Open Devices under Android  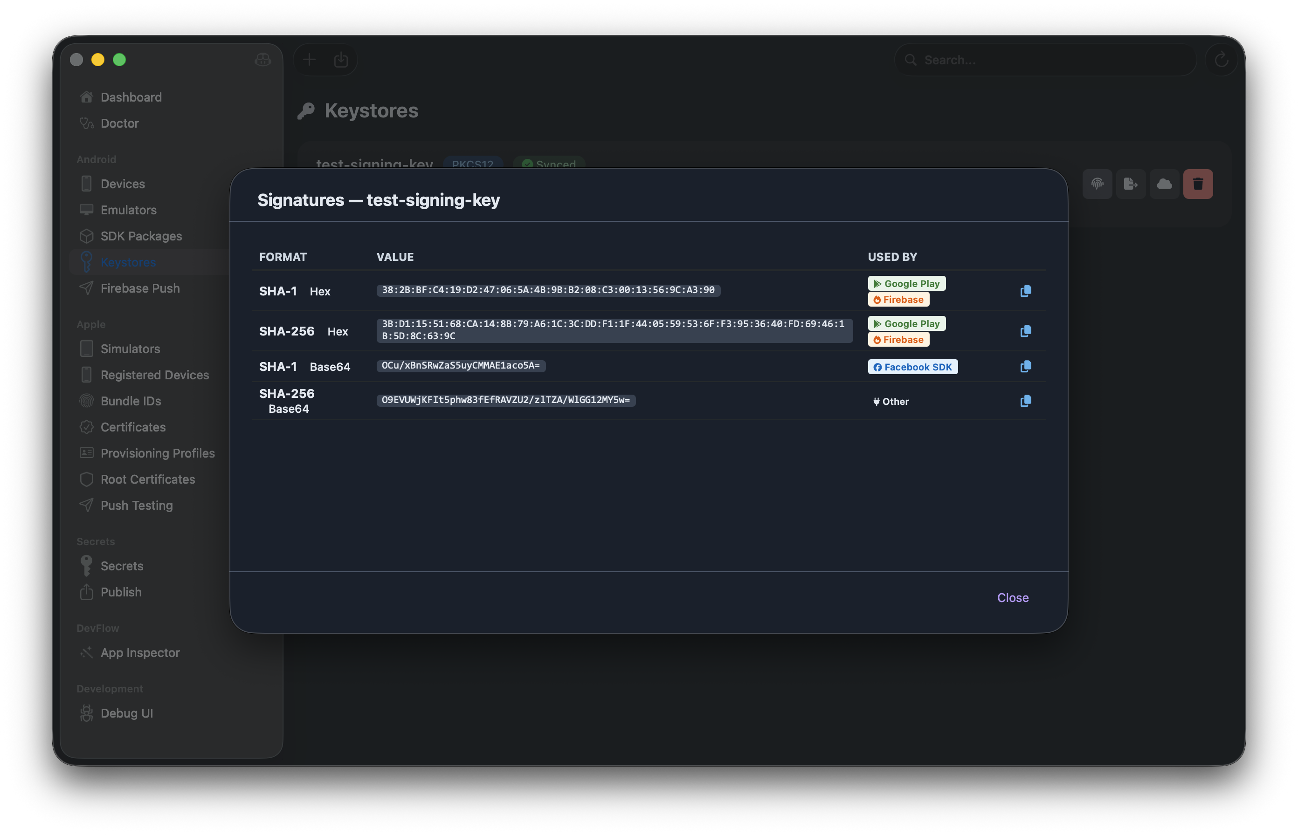pyautogui.click(x=123, y=184)
